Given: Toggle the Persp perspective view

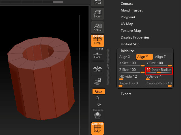Looking at the screenshot, I should coord(97,40).
